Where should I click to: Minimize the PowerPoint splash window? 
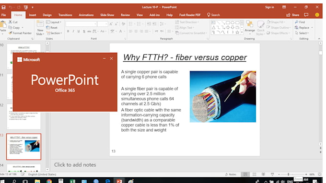pyautogui.click(x=104, y=58)
